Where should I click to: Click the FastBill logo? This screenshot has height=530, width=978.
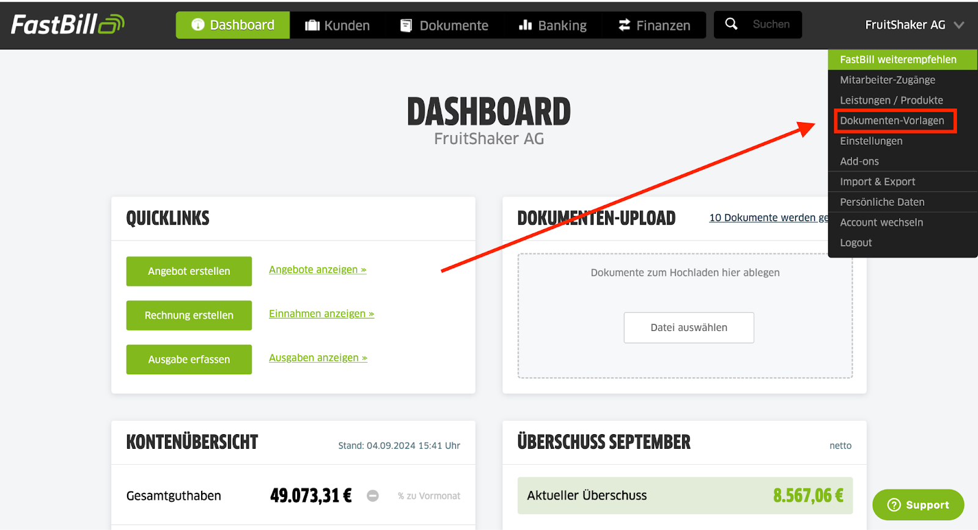[x=68, y=24]
